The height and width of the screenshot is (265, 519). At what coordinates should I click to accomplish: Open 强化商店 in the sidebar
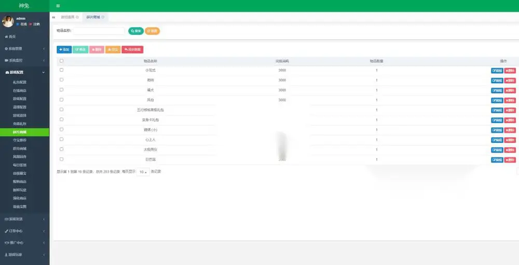pos(20,198)
